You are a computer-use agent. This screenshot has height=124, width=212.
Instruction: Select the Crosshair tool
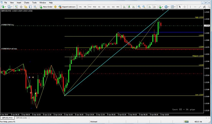click(185, 7)
